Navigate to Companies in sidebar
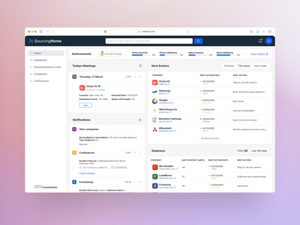Image resolution: width=300 pixels, height=225 pixels. tap(40, 74)
